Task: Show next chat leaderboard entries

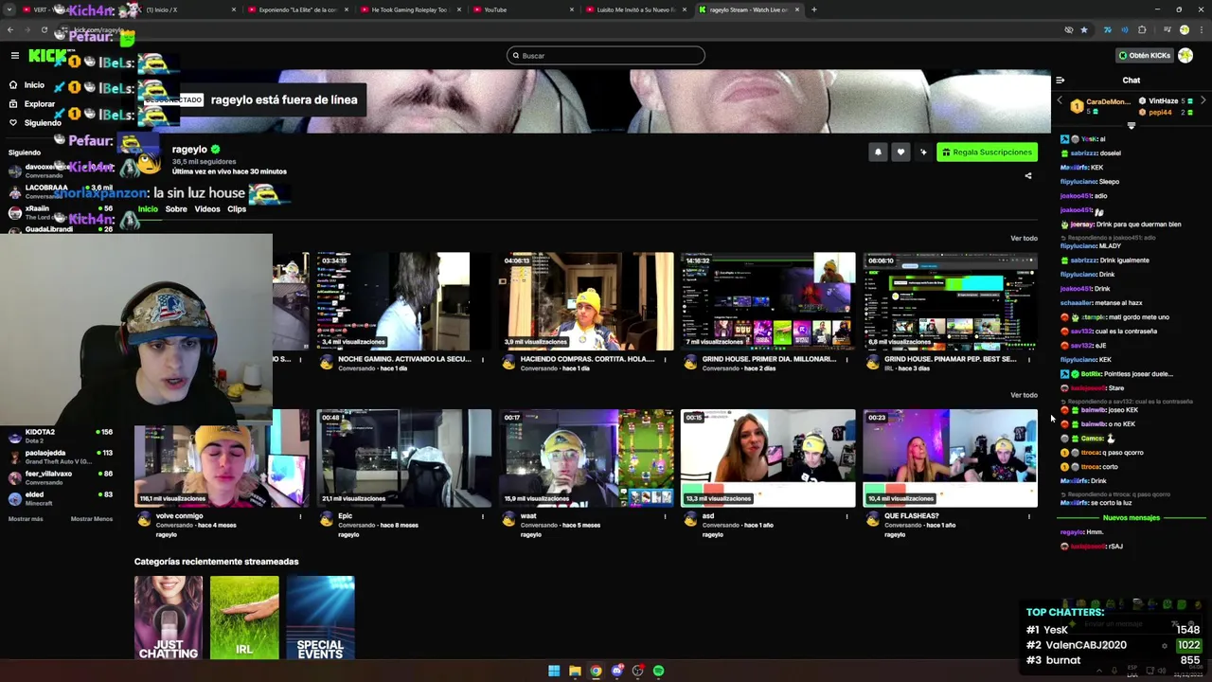Action: pos(1203,101)
